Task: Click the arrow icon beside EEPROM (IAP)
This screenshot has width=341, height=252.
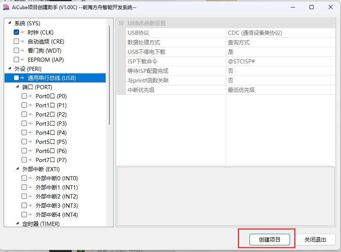Action: click(22, 60)
